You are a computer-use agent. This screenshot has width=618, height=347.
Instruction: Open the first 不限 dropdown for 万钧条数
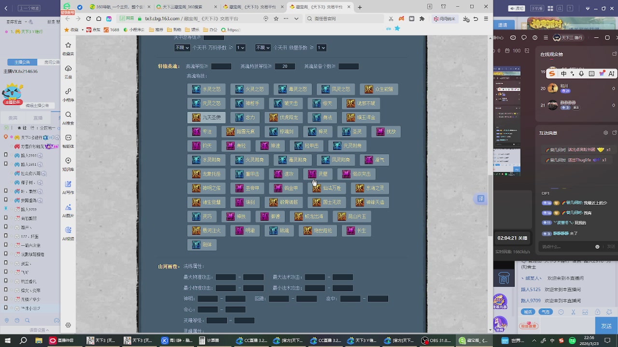point(182,48)
